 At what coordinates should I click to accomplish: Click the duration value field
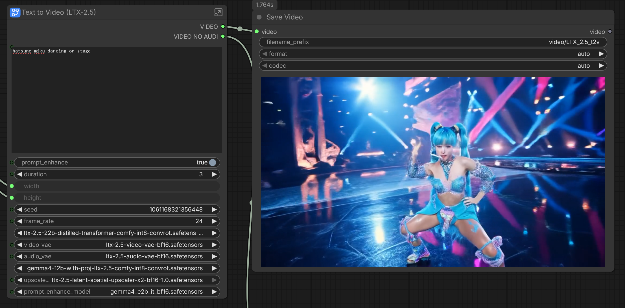tap(117, 174)
